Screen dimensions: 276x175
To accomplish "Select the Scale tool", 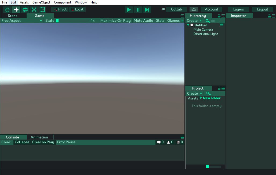I will 34,10.
